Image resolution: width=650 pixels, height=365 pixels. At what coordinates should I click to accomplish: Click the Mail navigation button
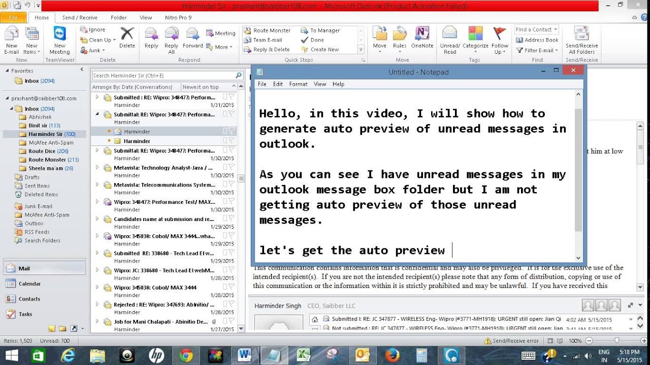(x=45, y=269)
